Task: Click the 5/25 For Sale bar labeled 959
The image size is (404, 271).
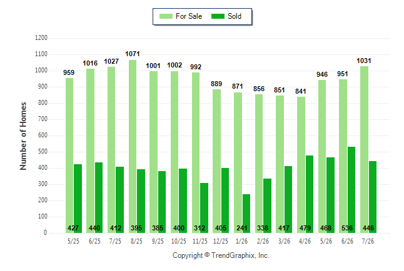Action: (x=69, y=155)
